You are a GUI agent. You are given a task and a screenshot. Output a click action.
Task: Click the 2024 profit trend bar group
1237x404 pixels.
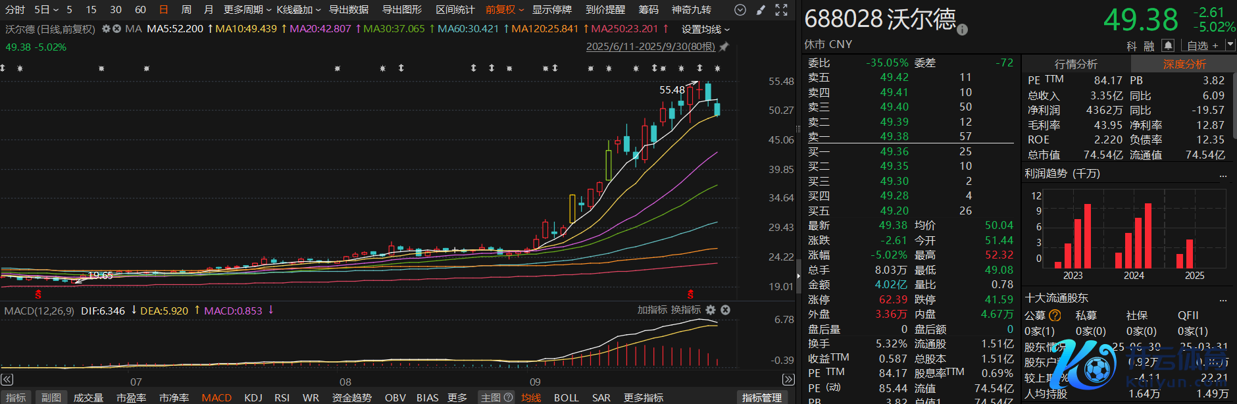coord(1134,238)
